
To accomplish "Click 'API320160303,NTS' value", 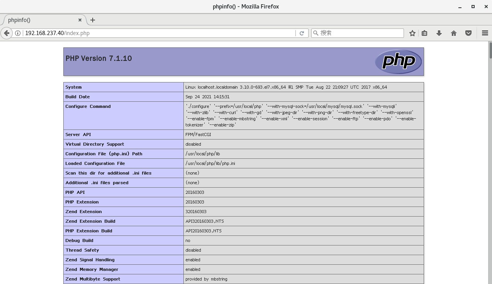I will point(205,221).
